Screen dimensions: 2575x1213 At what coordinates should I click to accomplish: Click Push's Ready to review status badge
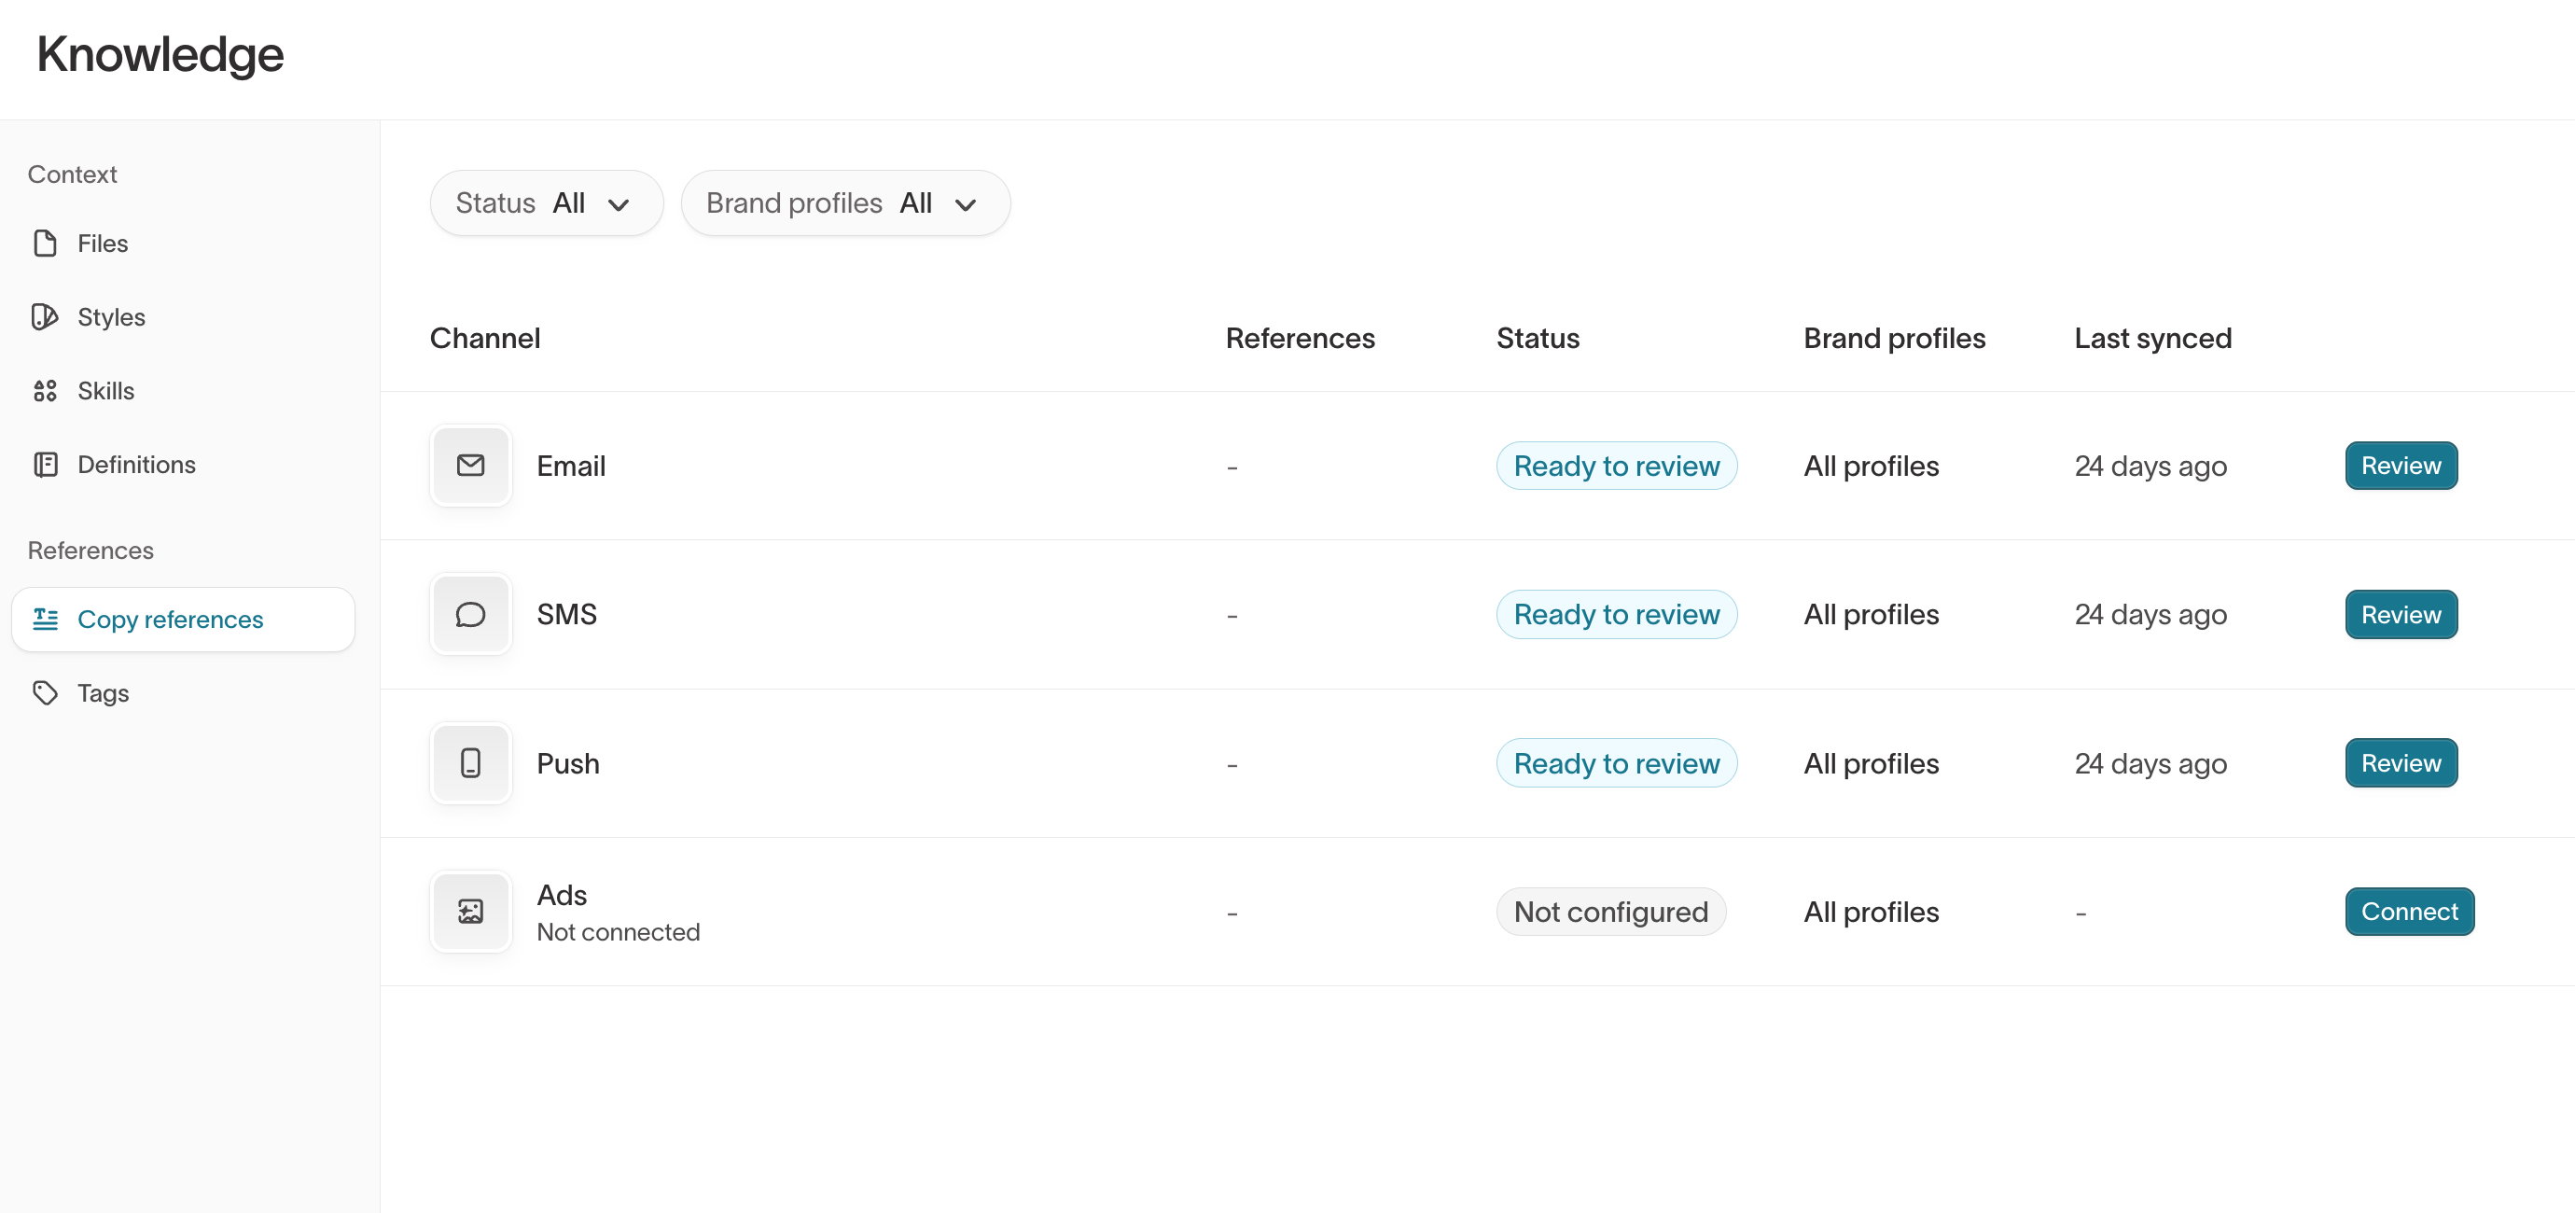click(1616, 763)
